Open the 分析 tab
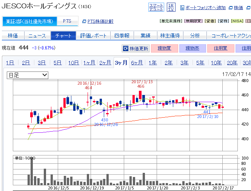 195,36
